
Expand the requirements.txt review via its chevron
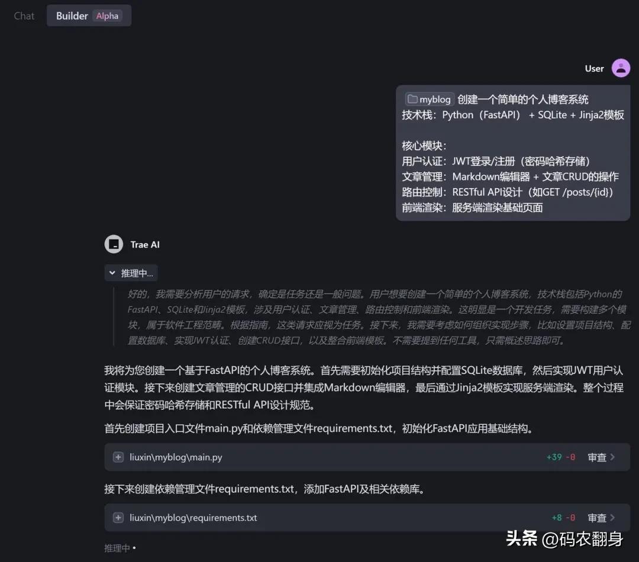(613, 517)
